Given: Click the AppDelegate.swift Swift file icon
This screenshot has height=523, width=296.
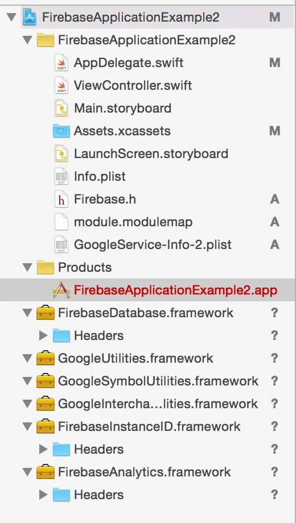Looking at the screenshot, I should pos(61,63).
